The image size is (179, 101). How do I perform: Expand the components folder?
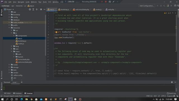pyautogui.click(x=14, y=36)
